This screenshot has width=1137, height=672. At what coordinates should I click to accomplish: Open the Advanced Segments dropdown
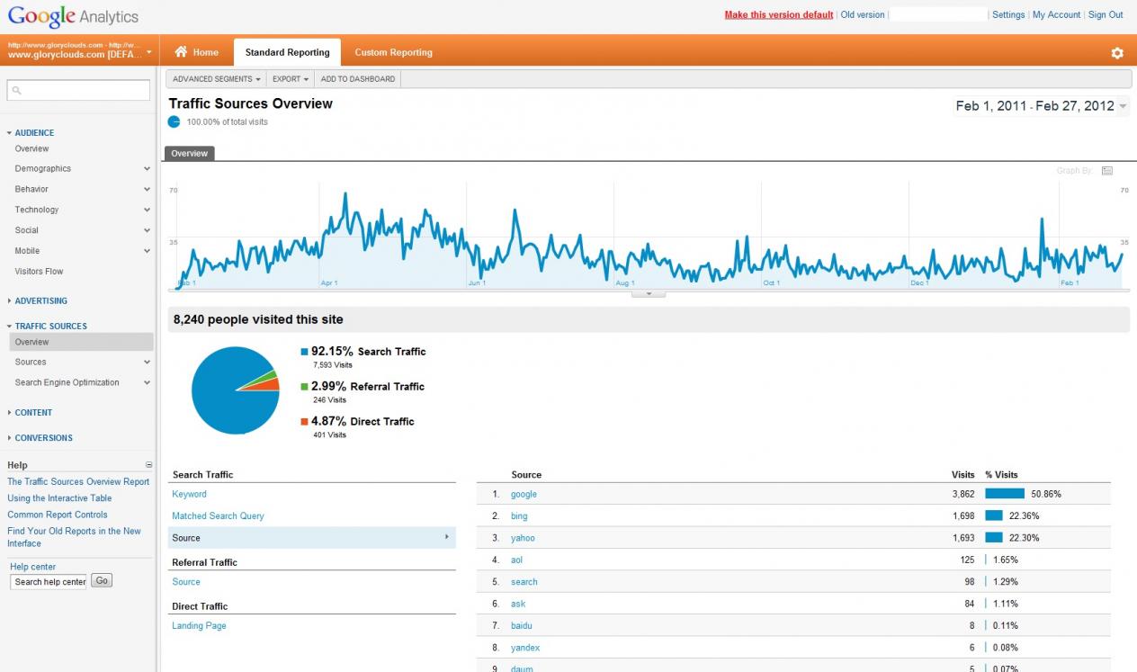pyautogui.click(x=216, y=79)
